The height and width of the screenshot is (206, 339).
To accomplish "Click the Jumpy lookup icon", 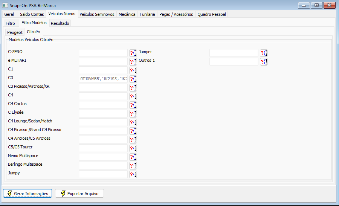I will coord(133,174).
